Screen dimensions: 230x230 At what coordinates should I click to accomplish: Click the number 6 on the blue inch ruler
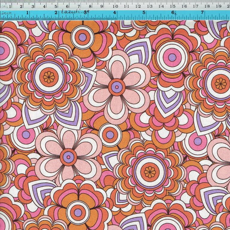173,13
